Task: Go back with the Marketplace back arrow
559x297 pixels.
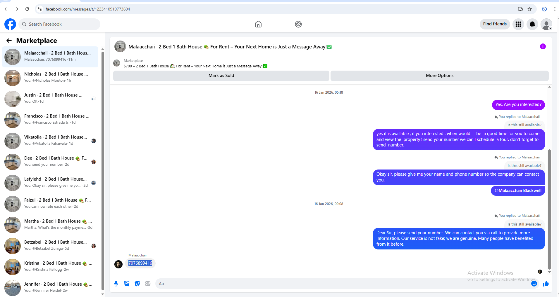Action: coord(9,41)
